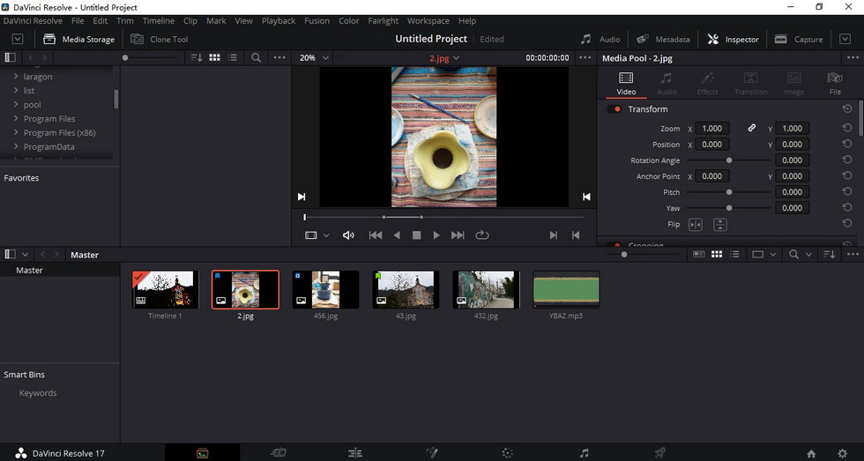
Task: Switch to the Color page icon
Action: 508,453
